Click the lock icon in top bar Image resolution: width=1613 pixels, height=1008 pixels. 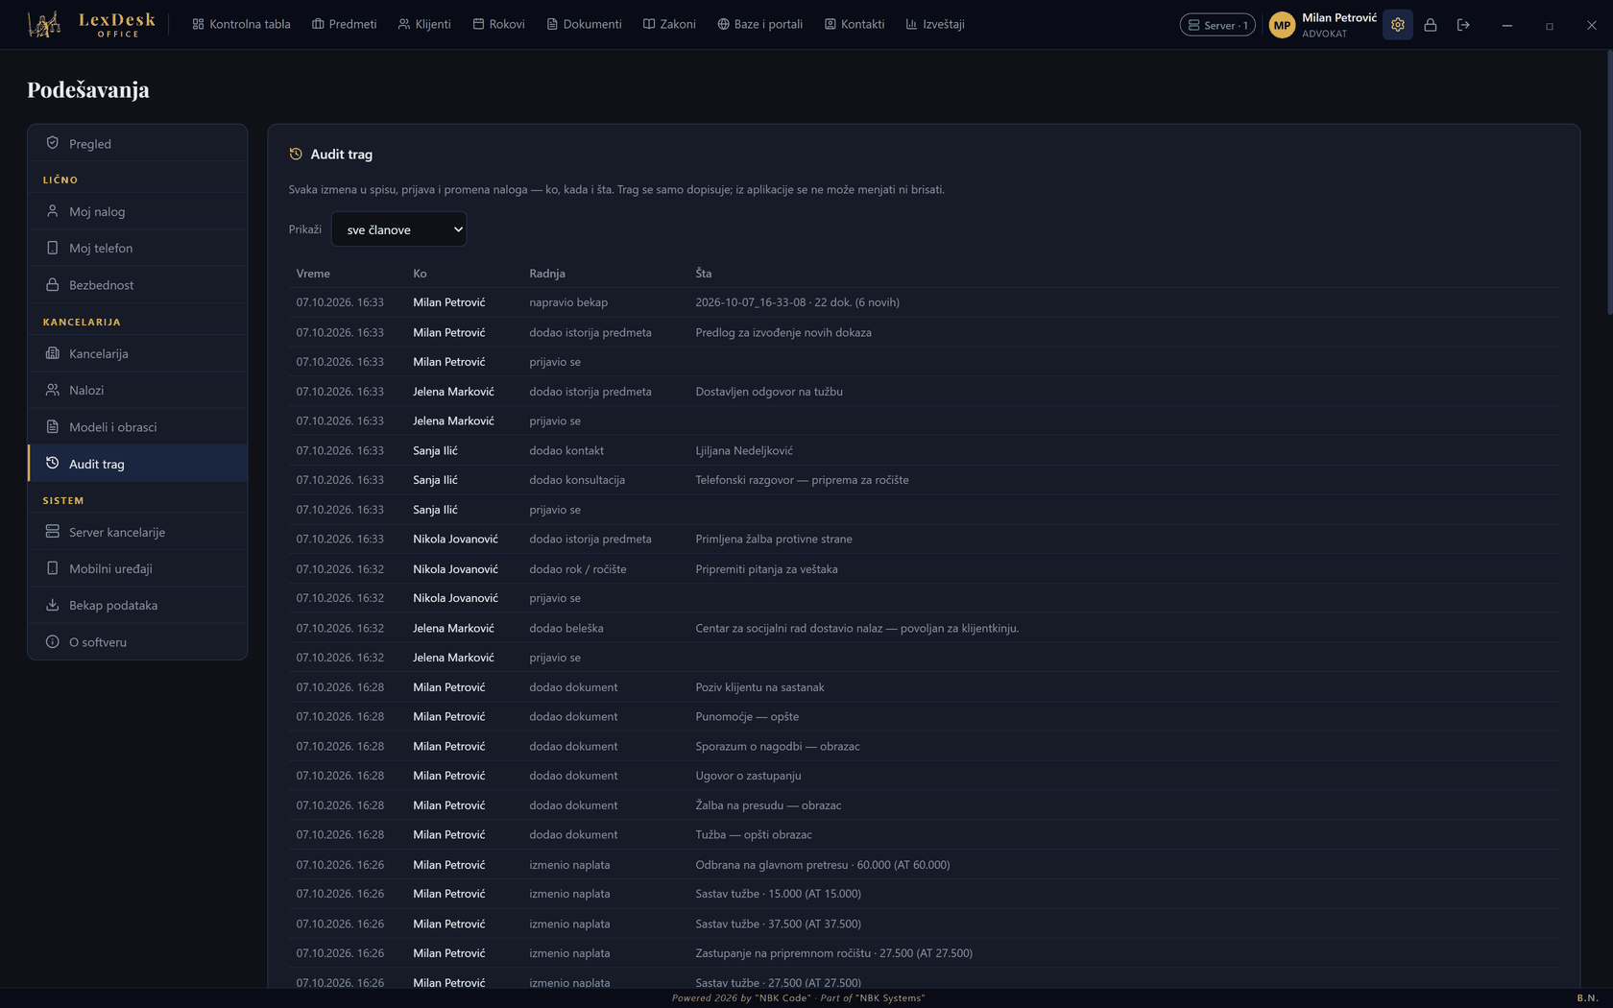[1430, 25]
